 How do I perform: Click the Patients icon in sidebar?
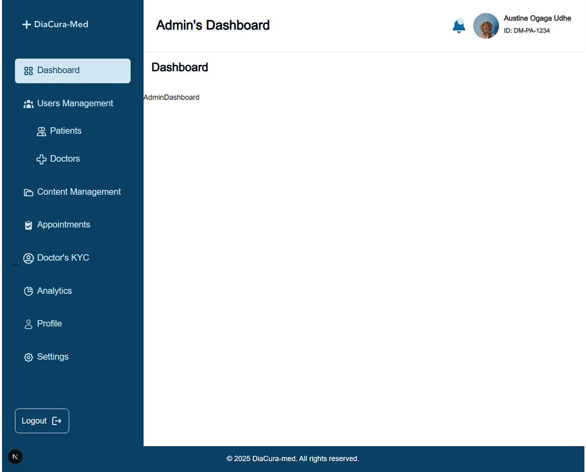(x=42, y=131)
